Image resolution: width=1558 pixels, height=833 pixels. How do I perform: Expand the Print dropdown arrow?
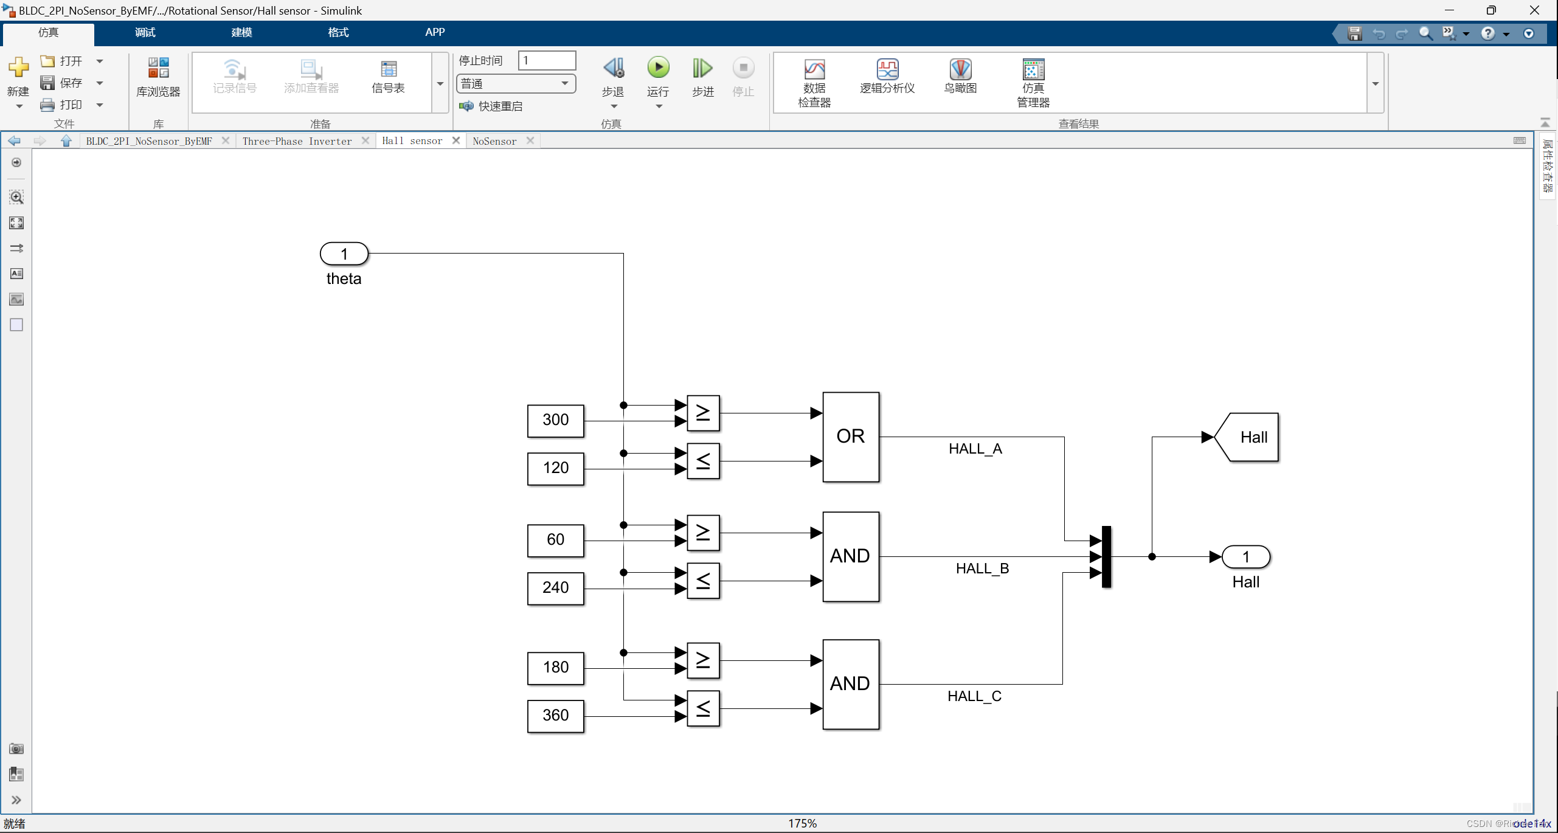click(x=100, y=105)
